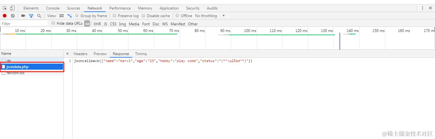Filter requests by WS
The height and width of the screenshot is (139, 435).
(165, 24)
